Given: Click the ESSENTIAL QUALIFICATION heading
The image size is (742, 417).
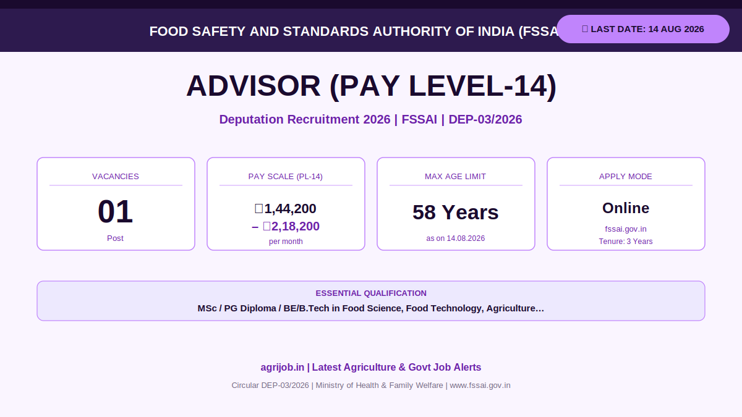Looking at the screenshot, I should pos(371,293).
